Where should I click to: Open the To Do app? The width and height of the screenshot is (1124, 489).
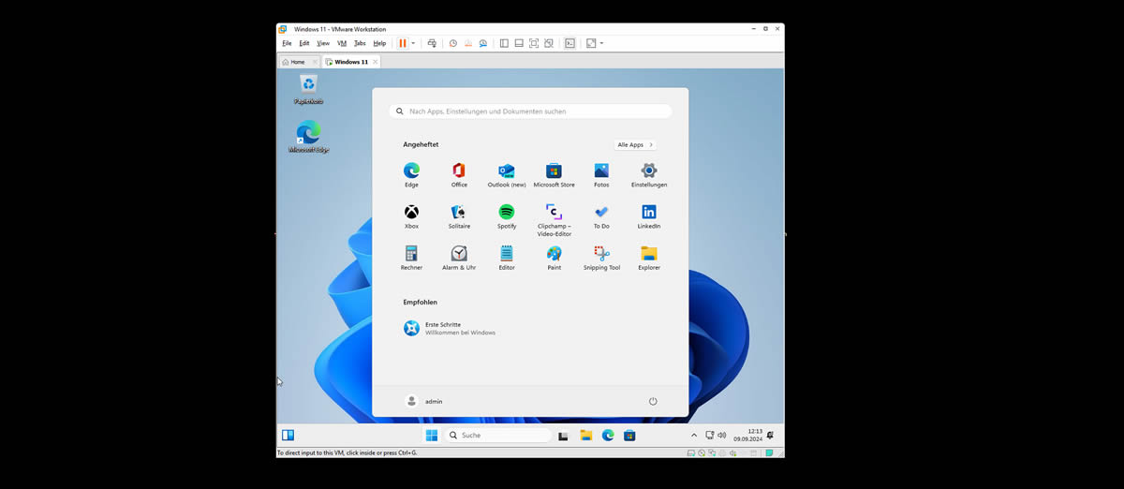601,216
